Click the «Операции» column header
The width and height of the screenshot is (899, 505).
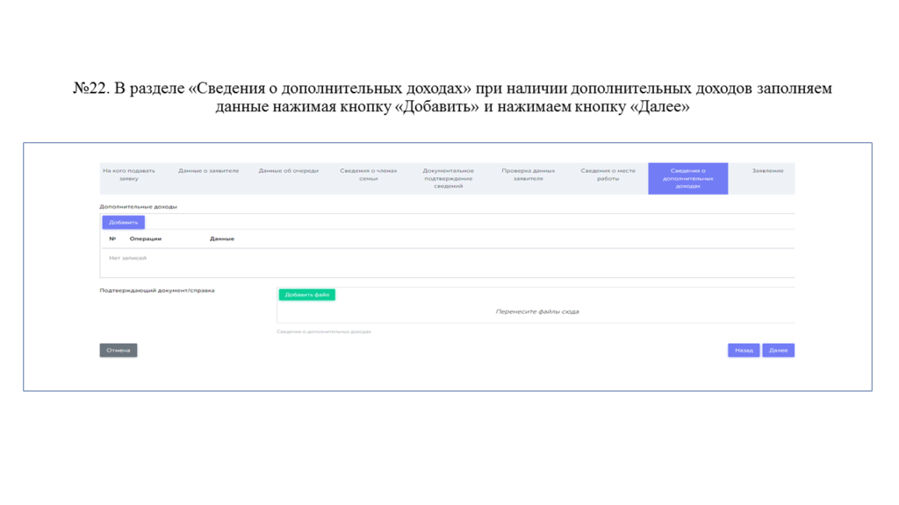point(145,238)
